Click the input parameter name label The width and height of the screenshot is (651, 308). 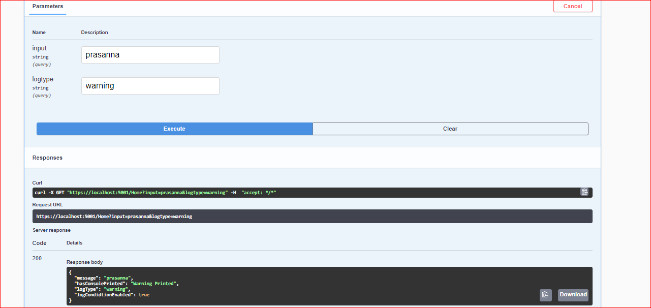point(40,48)
